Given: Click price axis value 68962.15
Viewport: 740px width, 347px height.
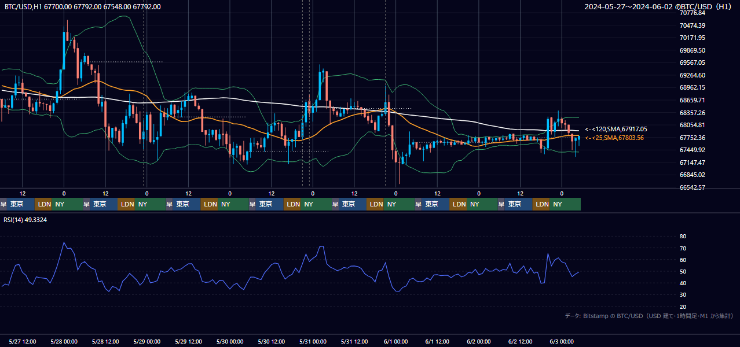Looking at the screenshot, I should pyautogui.click(x=692, y=87).
